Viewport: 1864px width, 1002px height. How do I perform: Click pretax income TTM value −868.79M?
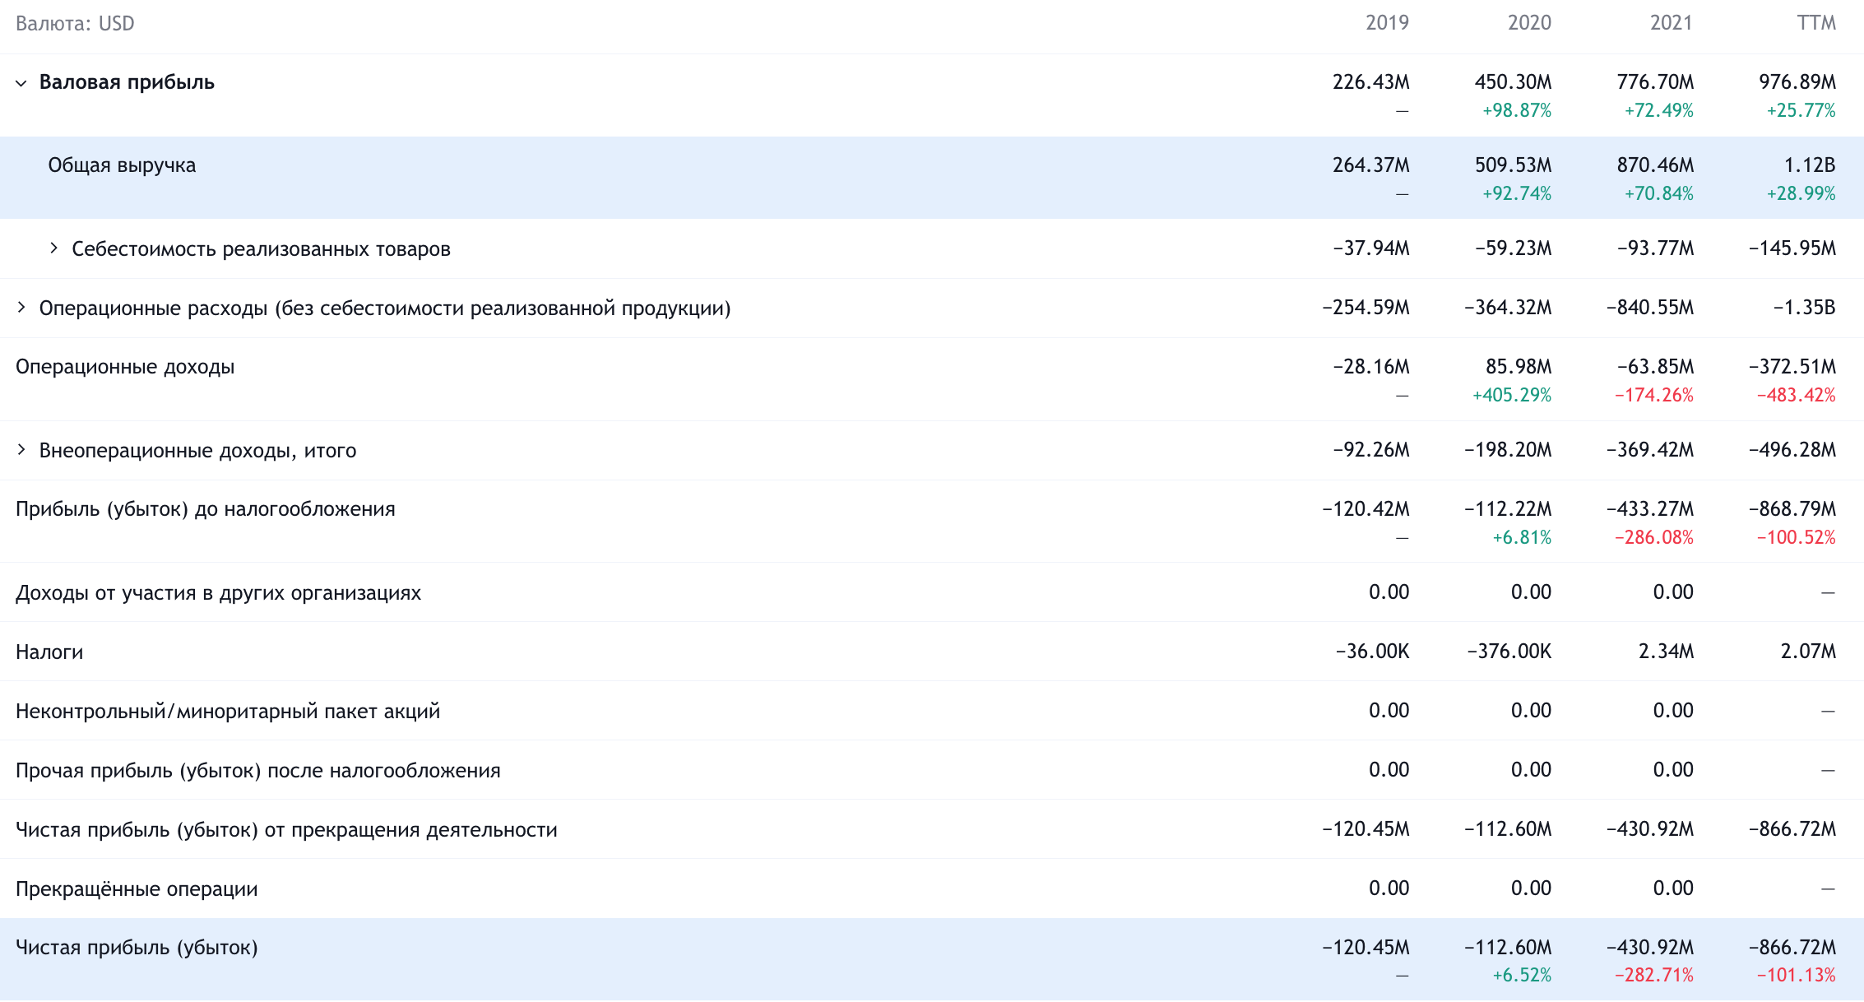coord(1792,509)
